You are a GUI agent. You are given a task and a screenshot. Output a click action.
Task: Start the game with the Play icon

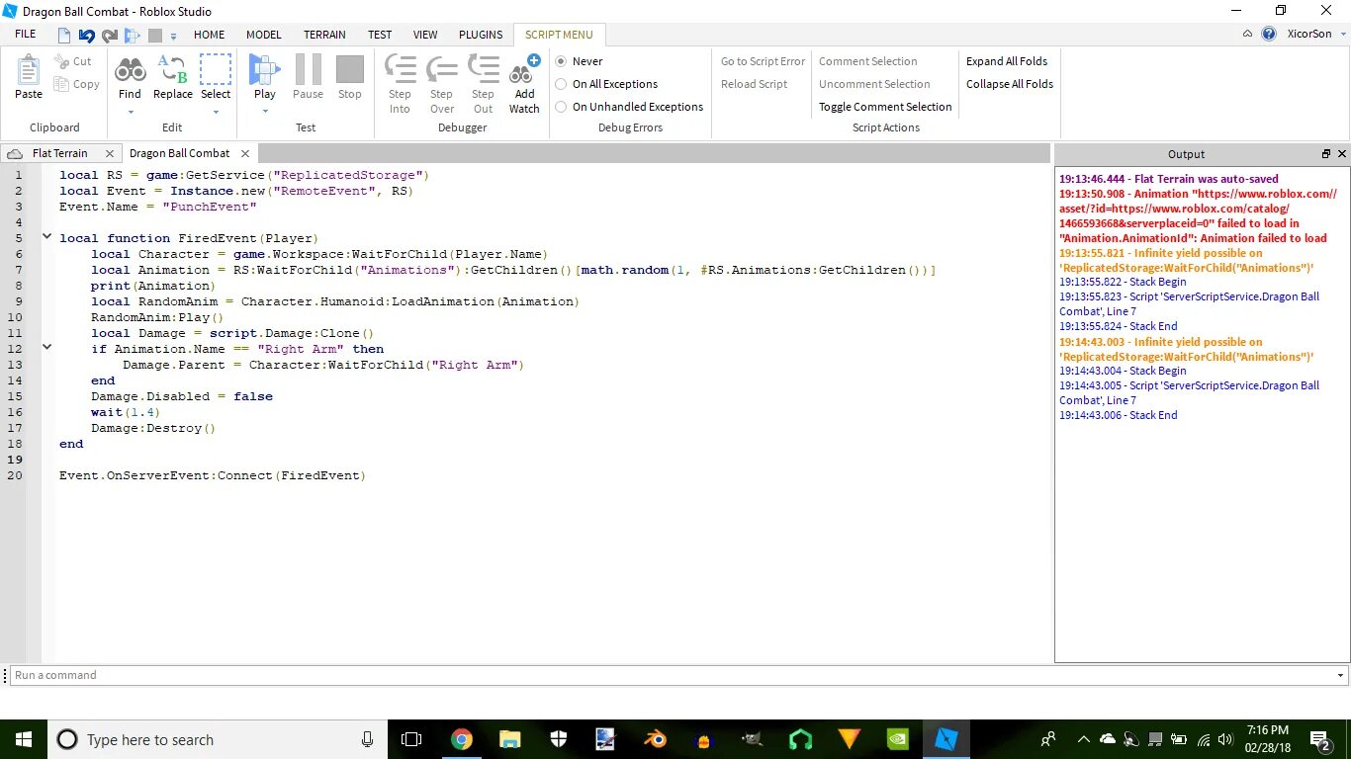pyautogui.click(x=264, y=70)
